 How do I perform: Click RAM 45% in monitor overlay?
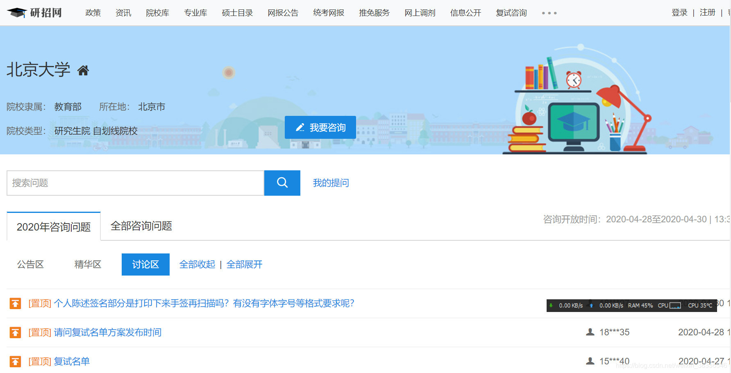[640, 305]
